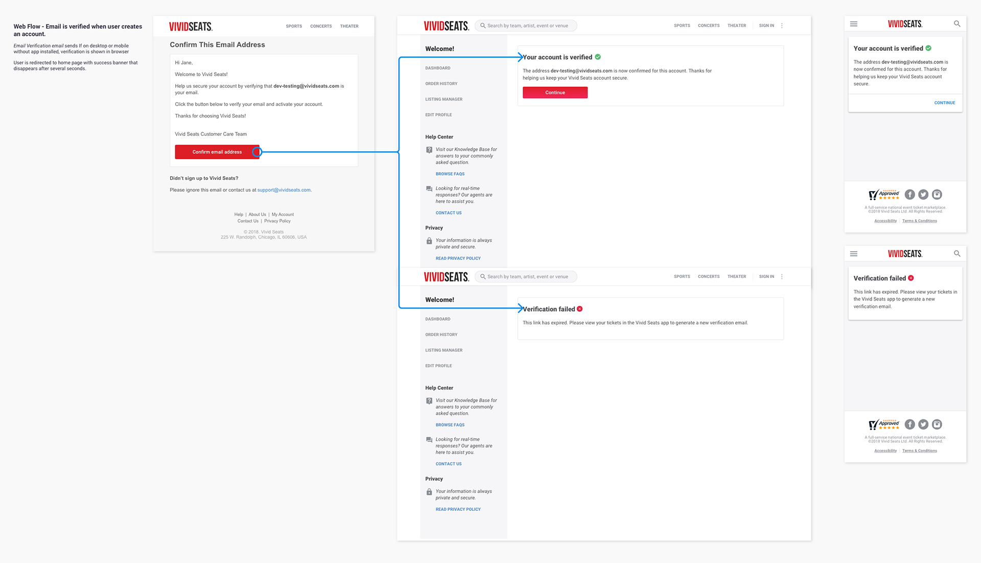Click READ PRIVACY POLICY in upper sidebar
The height and width of the screenshot is (563, 981).
458,259
